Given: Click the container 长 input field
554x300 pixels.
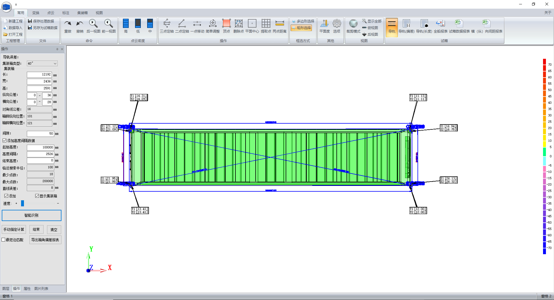Looking at the screenshot, I should click(39, 75).
